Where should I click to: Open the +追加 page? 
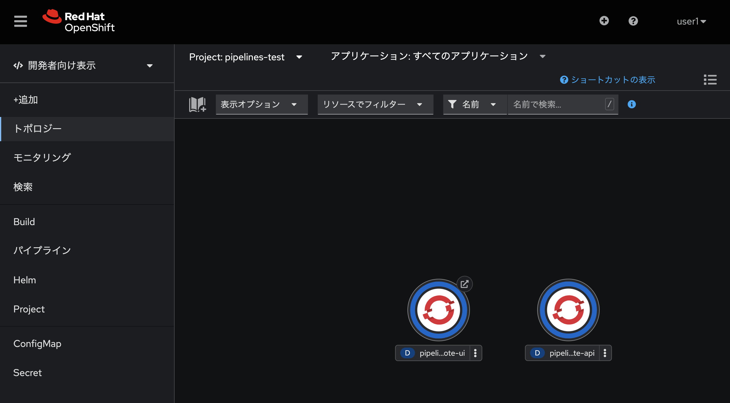tap(87, 100)
